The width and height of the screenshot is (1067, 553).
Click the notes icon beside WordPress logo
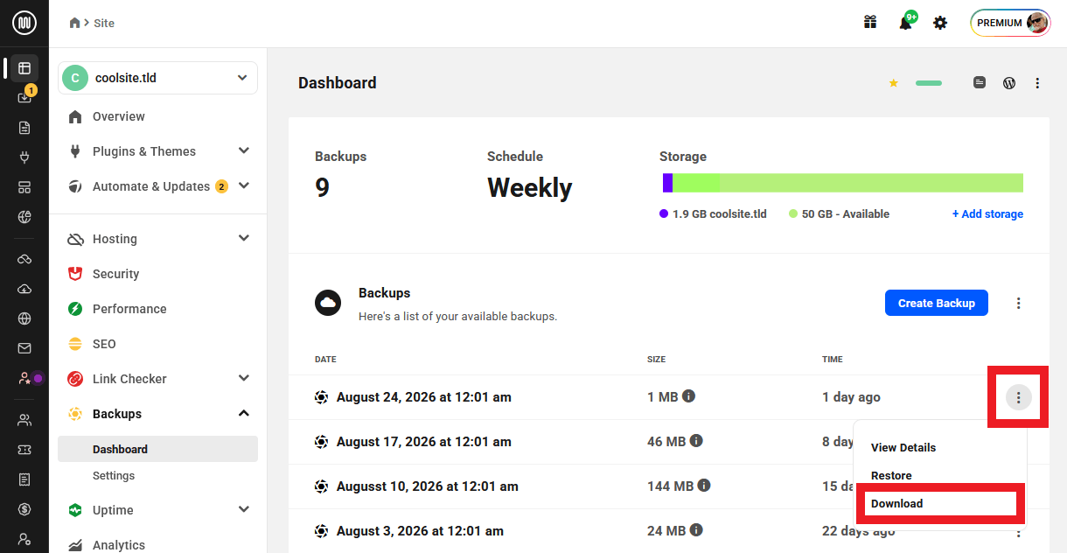coord(980,83)
